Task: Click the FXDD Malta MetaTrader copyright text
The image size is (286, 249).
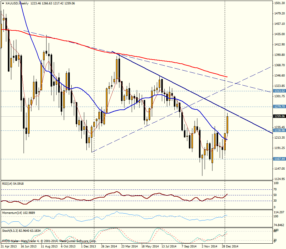Action: coord(49,241)
